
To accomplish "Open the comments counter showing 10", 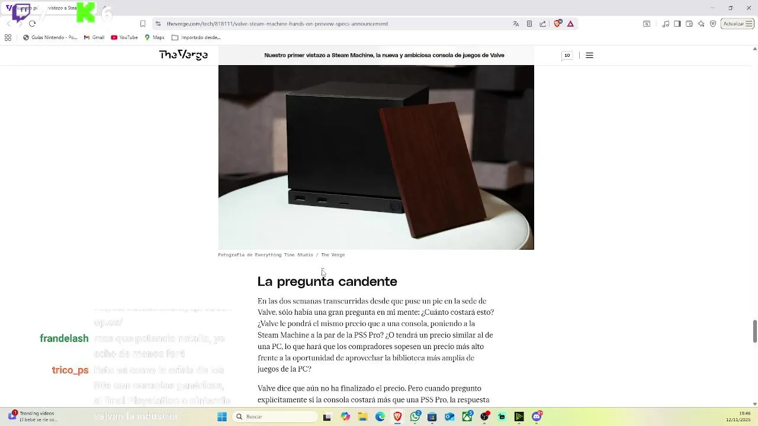I will point(567,55).
